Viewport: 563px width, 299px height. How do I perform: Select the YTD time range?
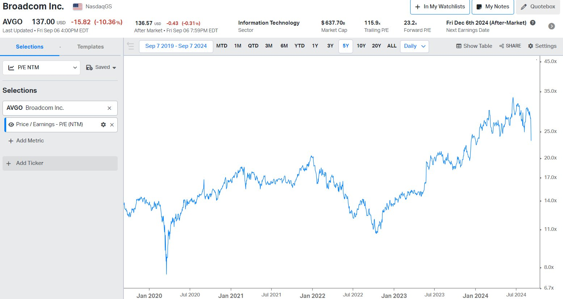coord(299,46)
